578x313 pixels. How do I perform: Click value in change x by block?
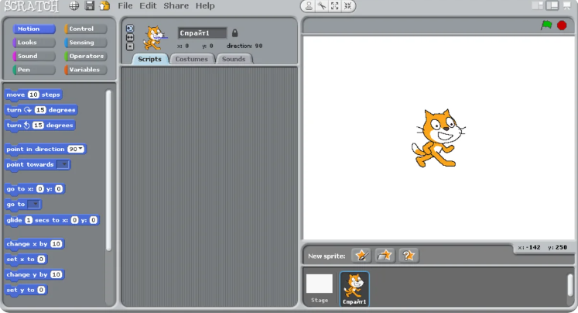point(56,244)
